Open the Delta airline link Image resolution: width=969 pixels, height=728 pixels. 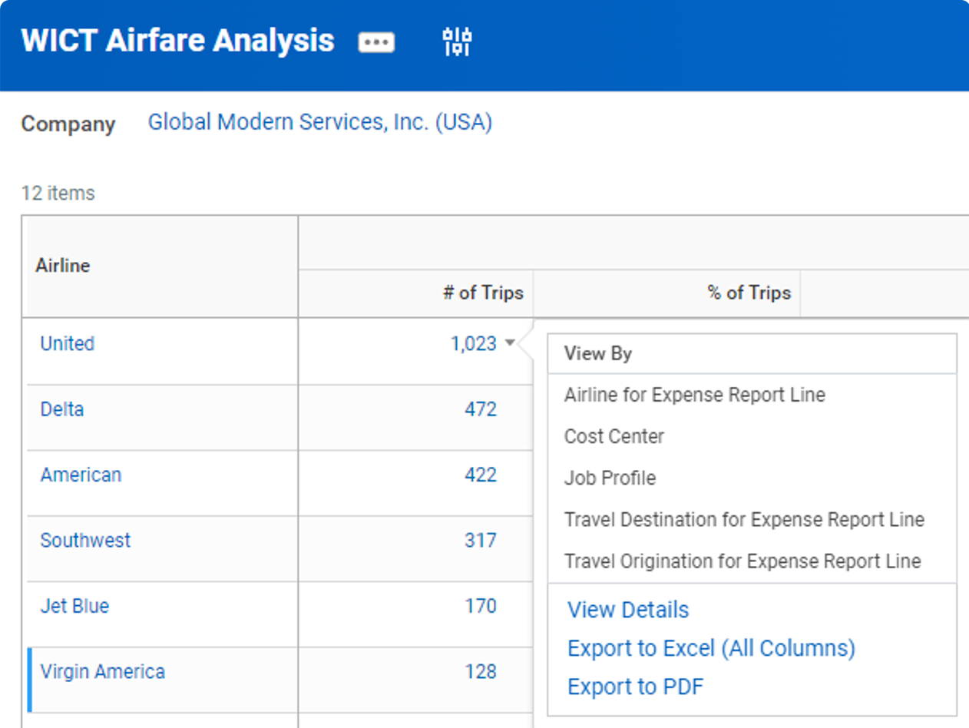pyautogui.click(x=62, y=409)
